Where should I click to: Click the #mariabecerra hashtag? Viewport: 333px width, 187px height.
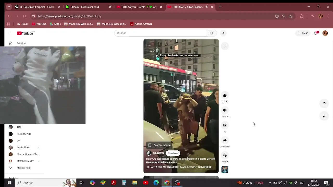(x=154, y=162)
